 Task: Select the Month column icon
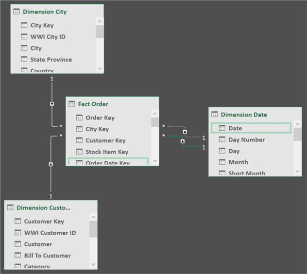click(222, 162)
